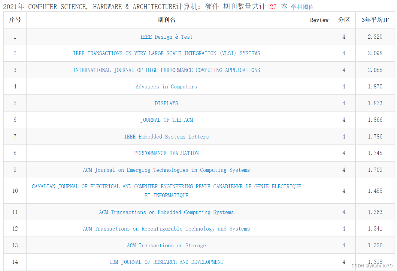Open the DISPLAYS journal link
This screenshot has height=271, width=397.
click(166, 103)
